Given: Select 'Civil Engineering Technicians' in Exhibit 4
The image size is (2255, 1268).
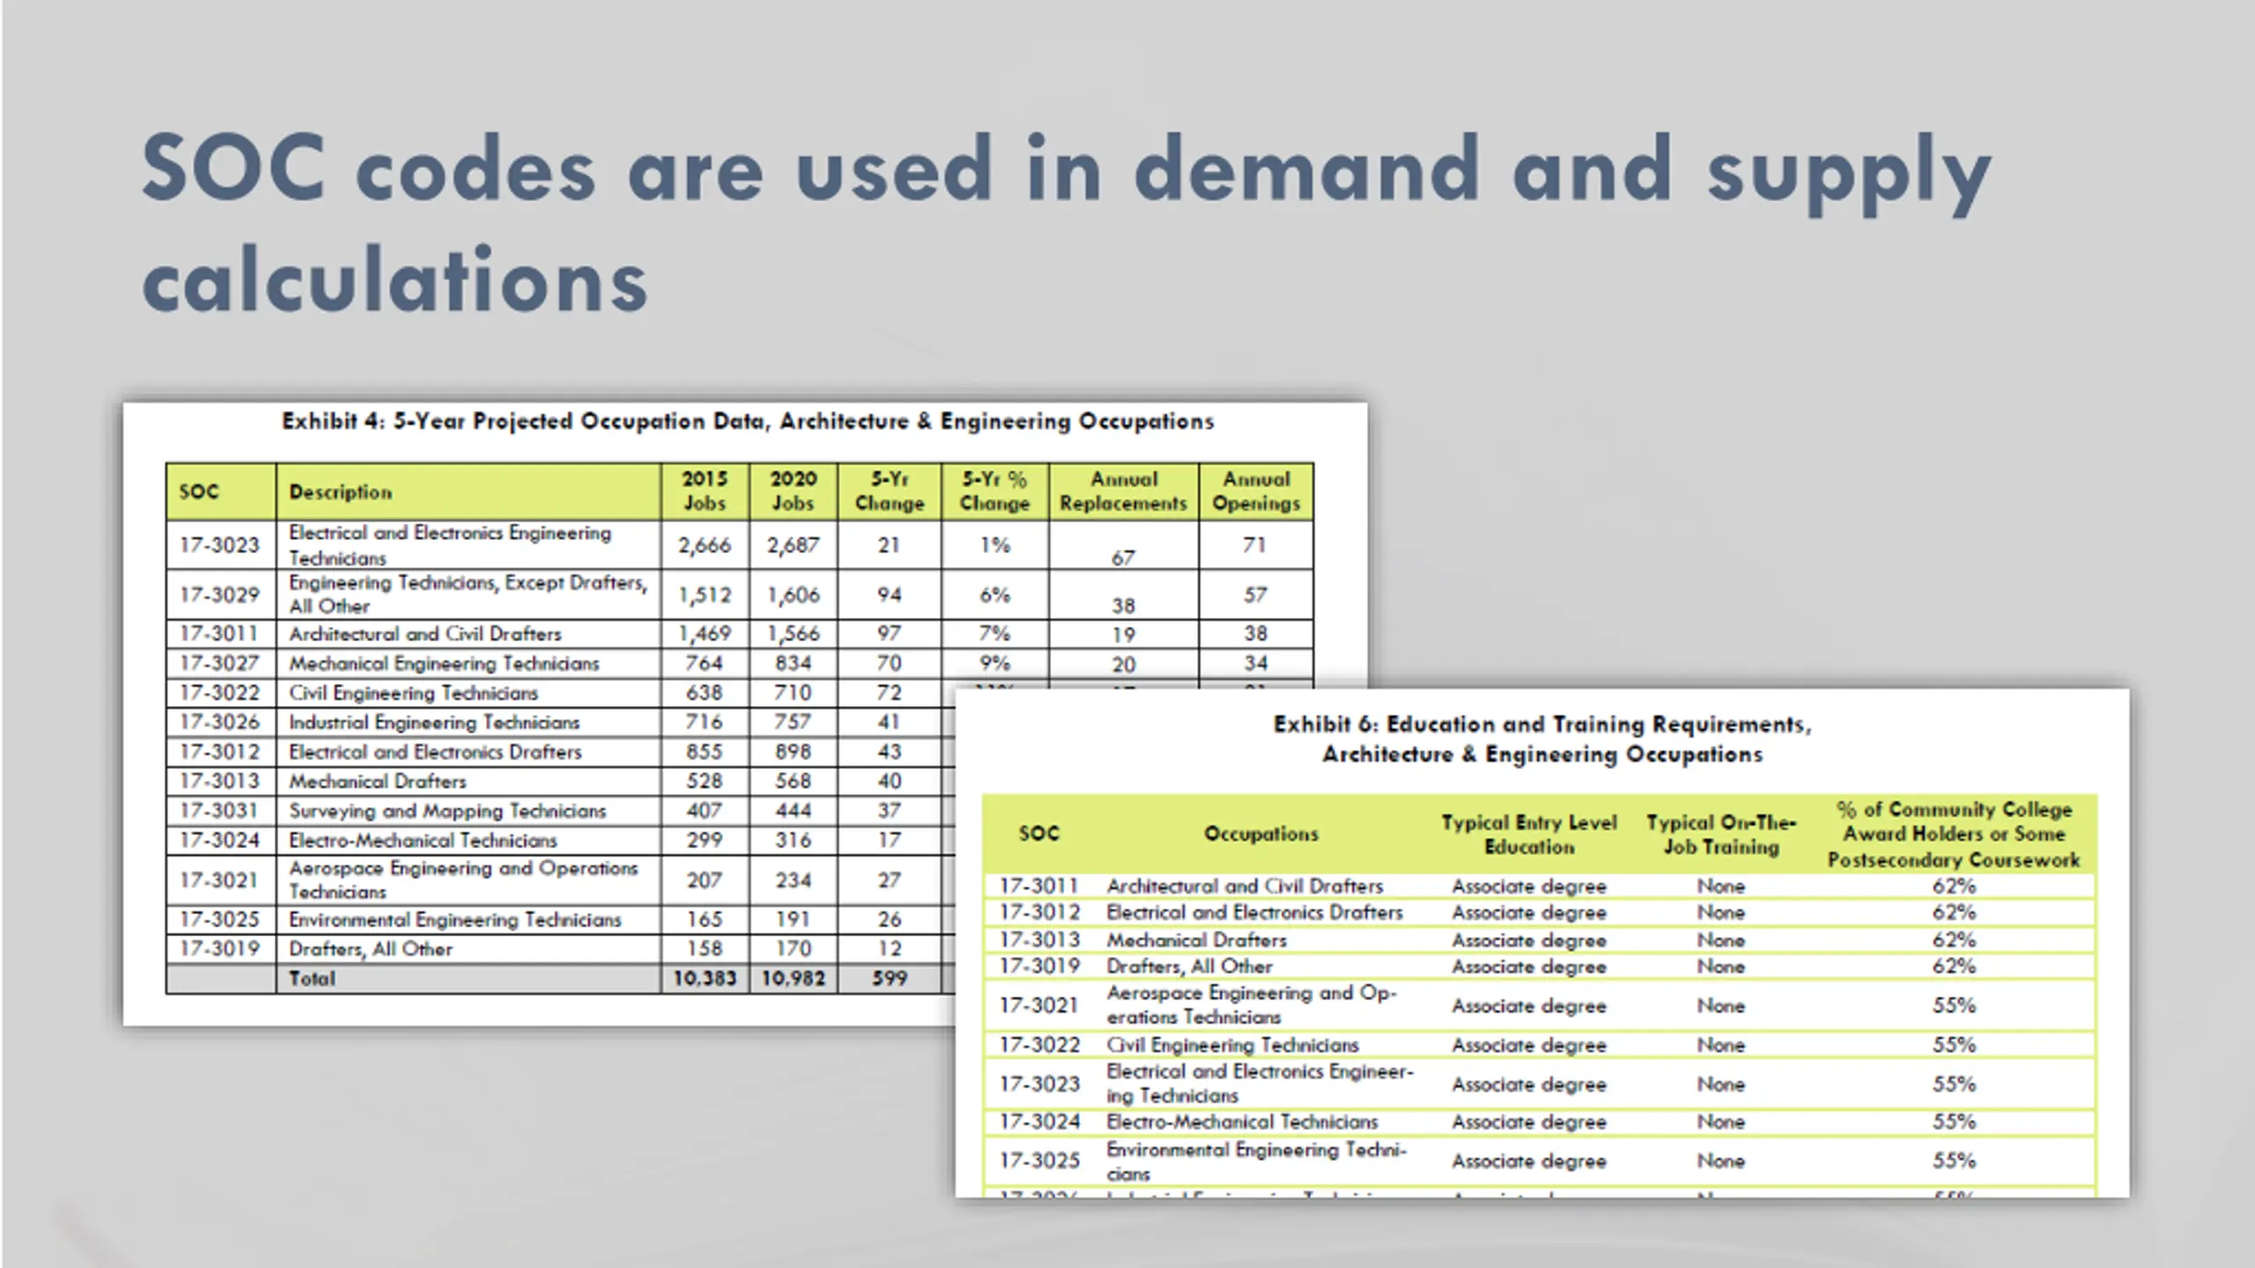Looking at the screenshot, I should (x=413, y=693).
